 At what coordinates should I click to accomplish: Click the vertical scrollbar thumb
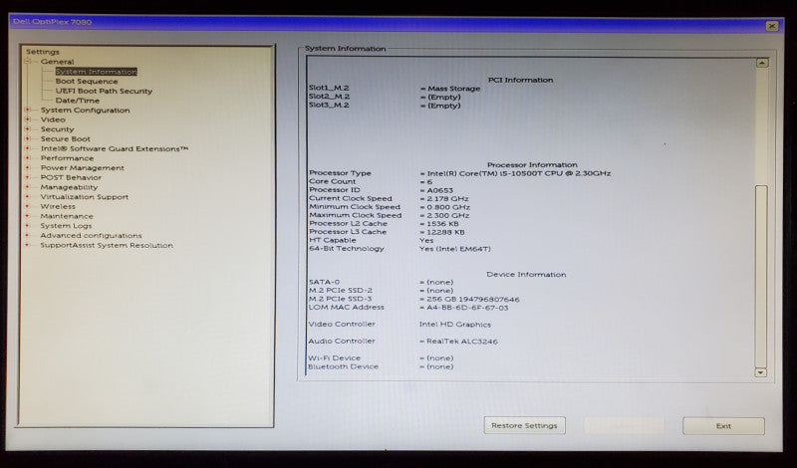[x=761, y=276]
